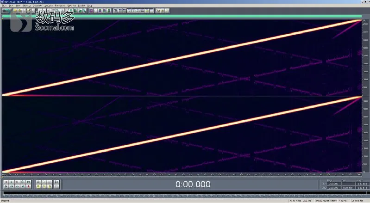Open the Effects menu
The height and width of the screenshot is (203, 370).
tap(27, 6)
